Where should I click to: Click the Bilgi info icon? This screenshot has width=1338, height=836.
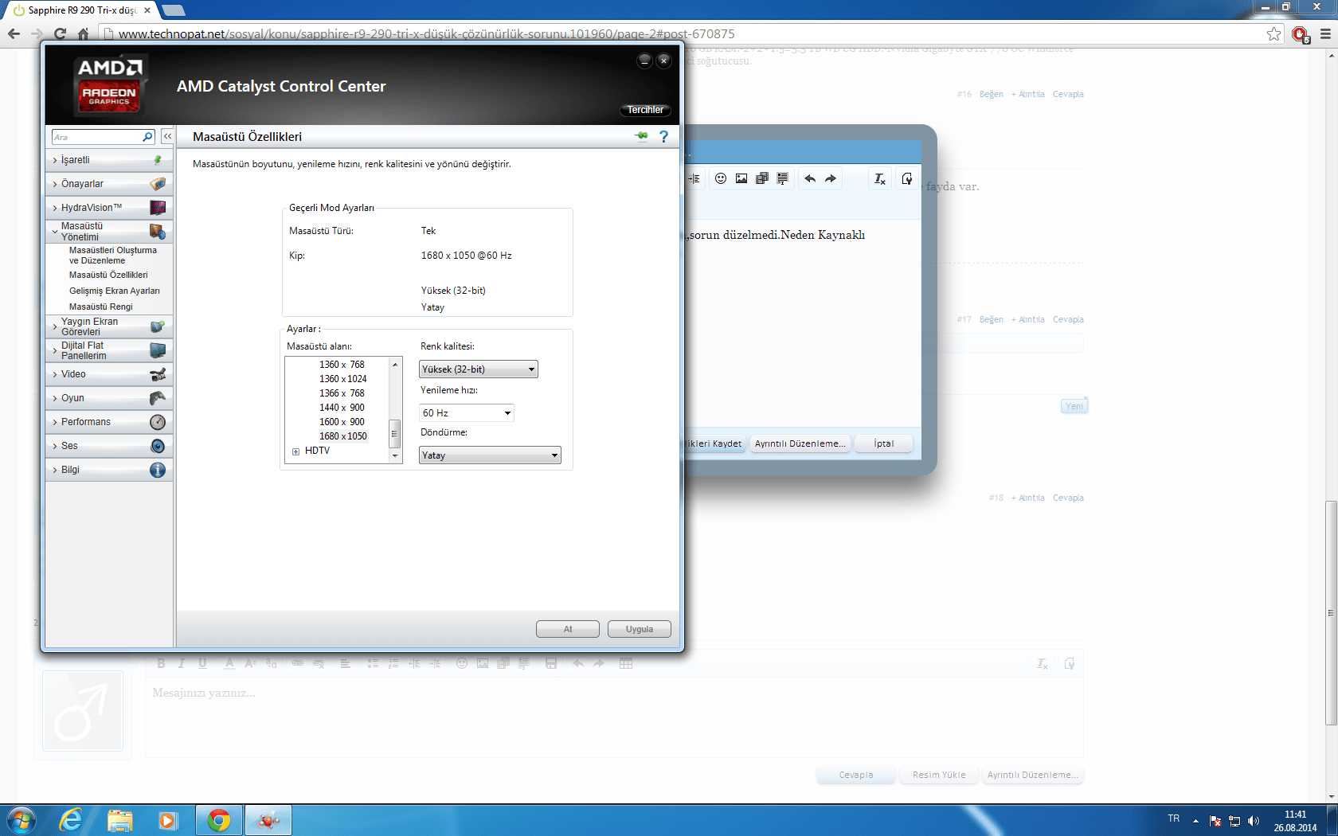click(x=158, y=470)
